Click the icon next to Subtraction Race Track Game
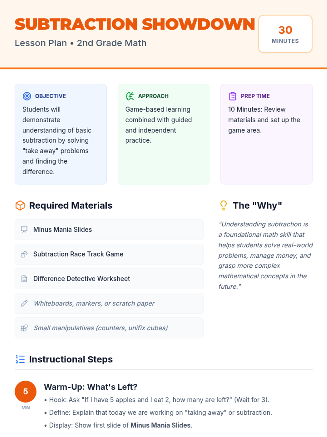 tap(24, 254)
